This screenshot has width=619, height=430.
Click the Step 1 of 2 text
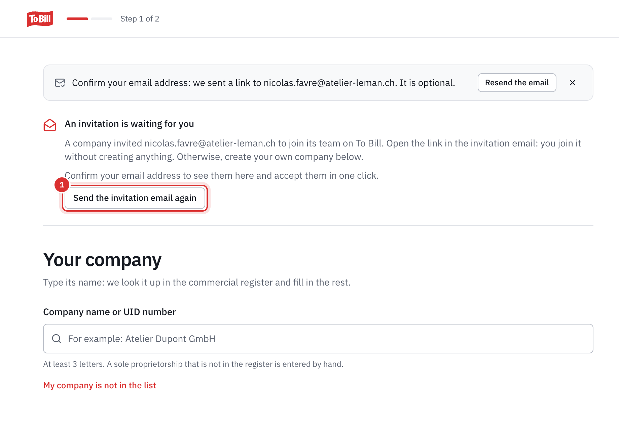tap(140, 19)
